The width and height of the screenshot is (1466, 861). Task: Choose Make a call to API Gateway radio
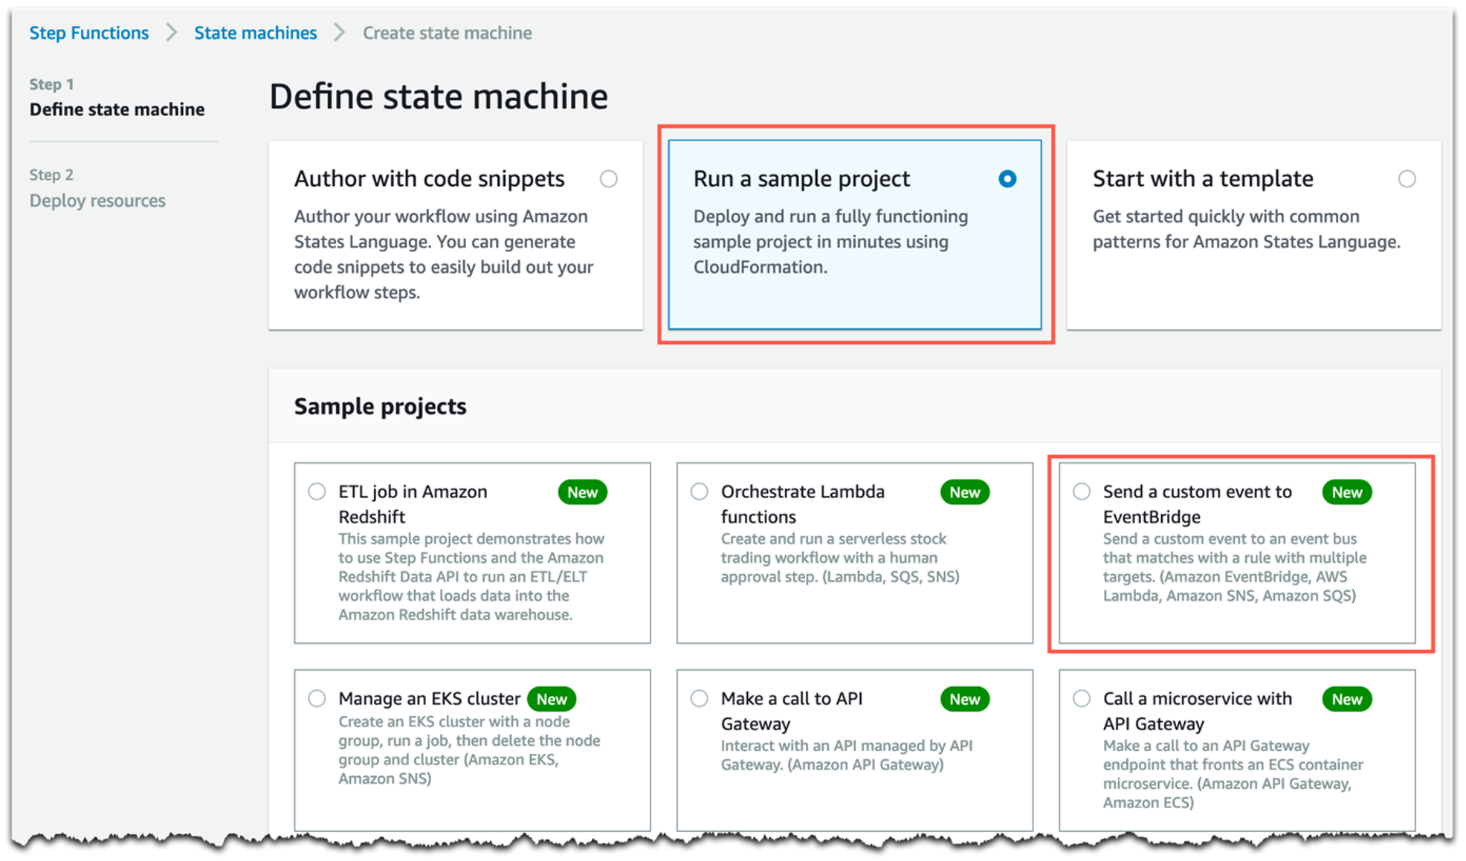point(700,698)
